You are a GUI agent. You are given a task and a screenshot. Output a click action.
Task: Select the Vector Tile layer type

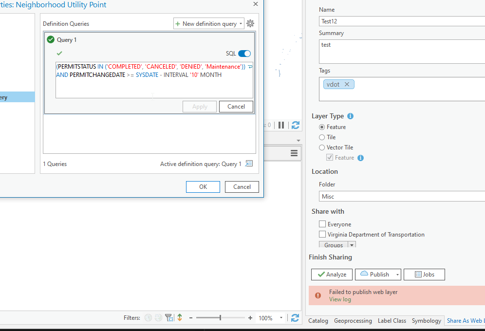click(322, 147)
